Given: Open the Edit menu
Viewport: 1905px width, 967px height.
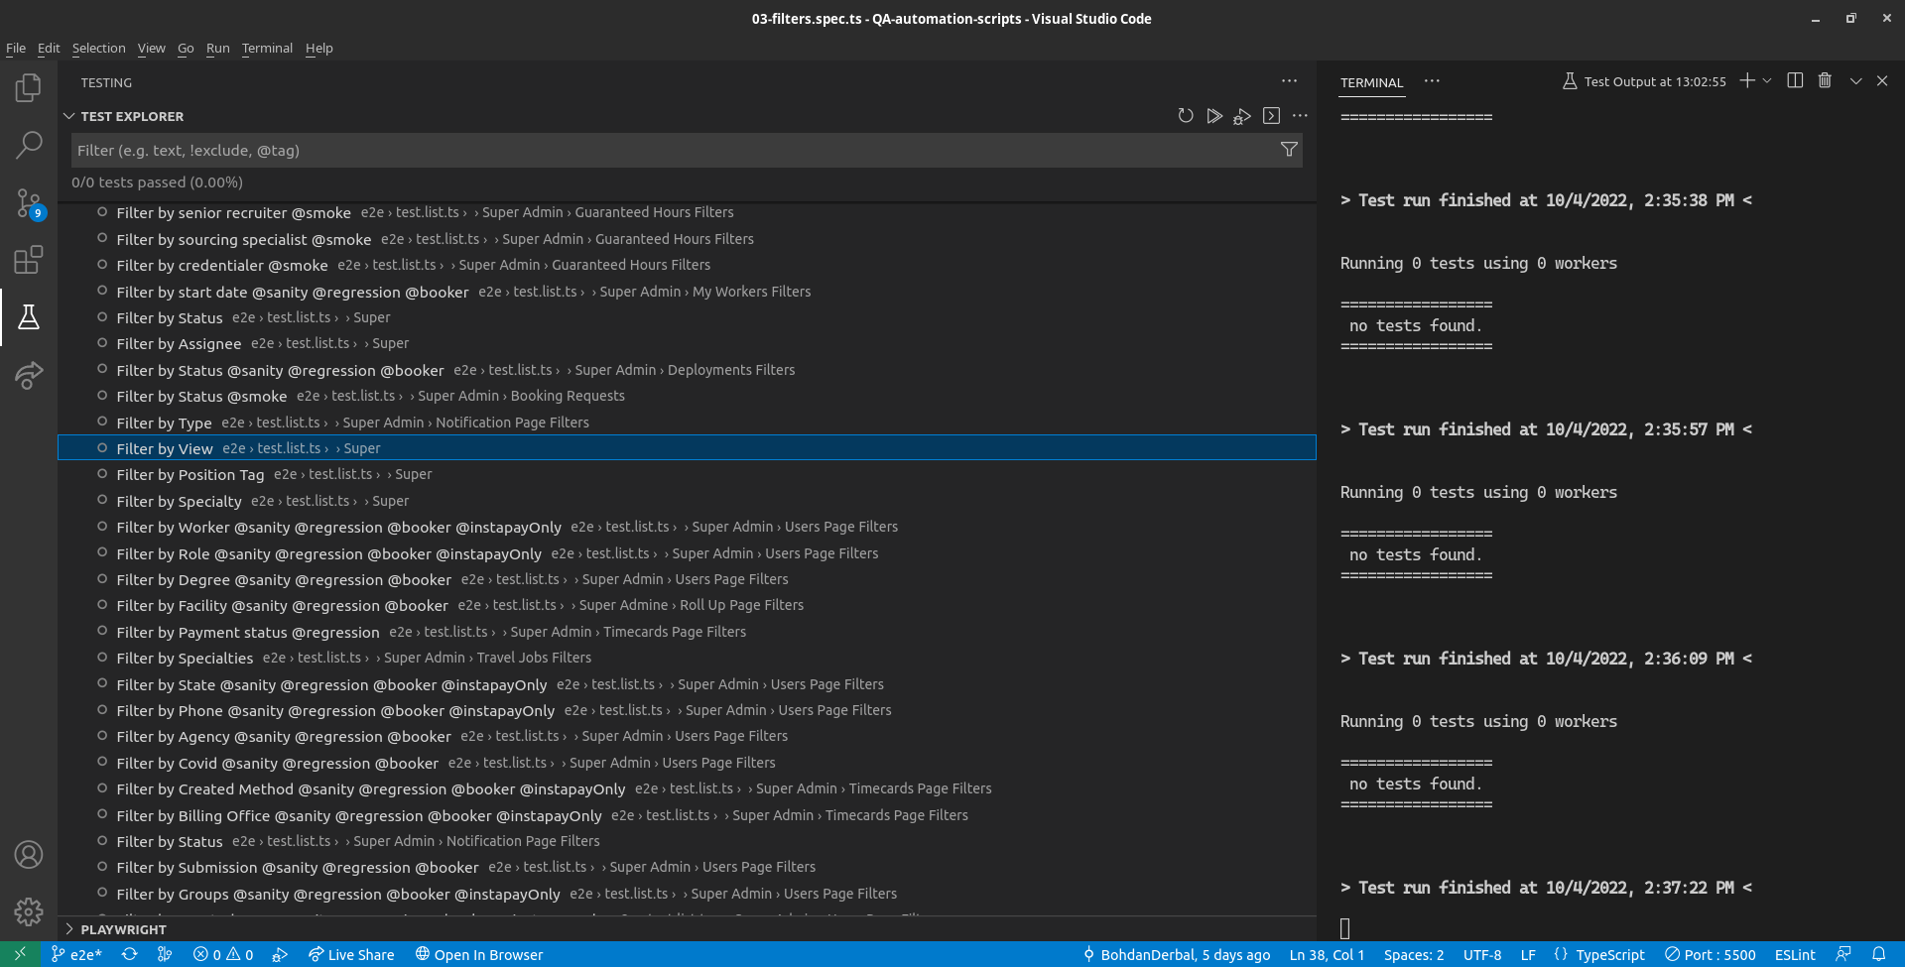Looking at the screenshot, I should click(49, 48).
